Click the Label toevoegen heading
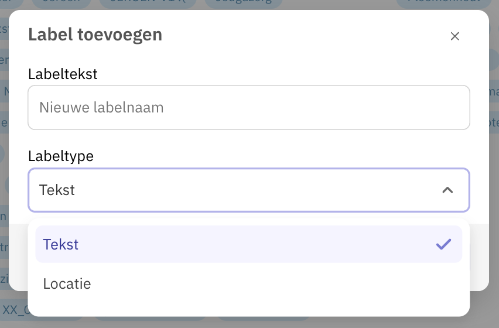This screenshot has width=499, height=328. [95, 35]
